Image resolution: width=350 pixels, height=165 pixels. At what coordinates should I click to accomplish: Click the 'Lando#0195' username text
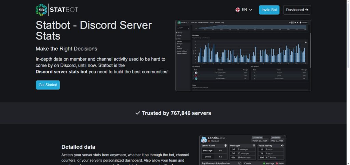click(x=216, y=138)
